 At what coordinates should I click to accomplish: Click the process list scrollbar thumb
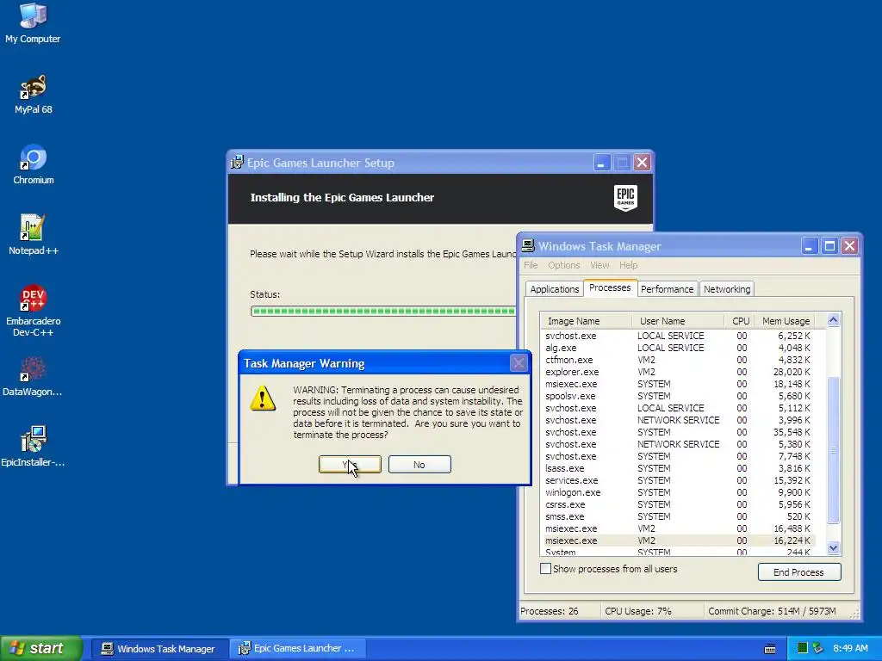coord(833,450)
